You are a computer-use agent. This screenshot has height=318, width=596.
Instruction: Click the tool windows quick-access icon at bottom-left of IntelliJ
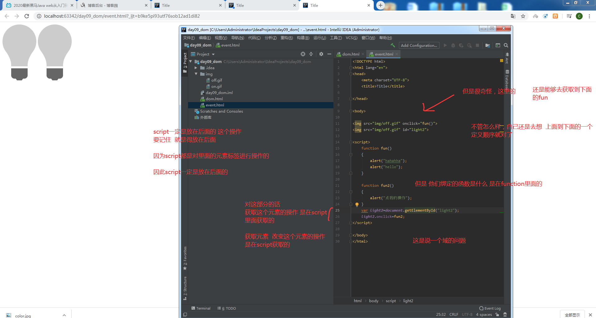pos(185,315)
